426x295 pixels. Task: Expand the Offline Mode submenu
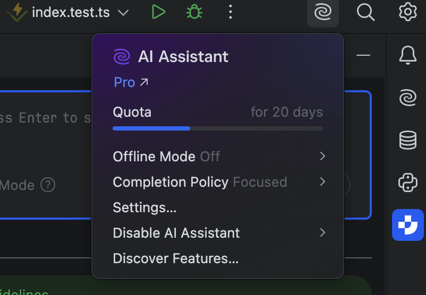[218, 157]
